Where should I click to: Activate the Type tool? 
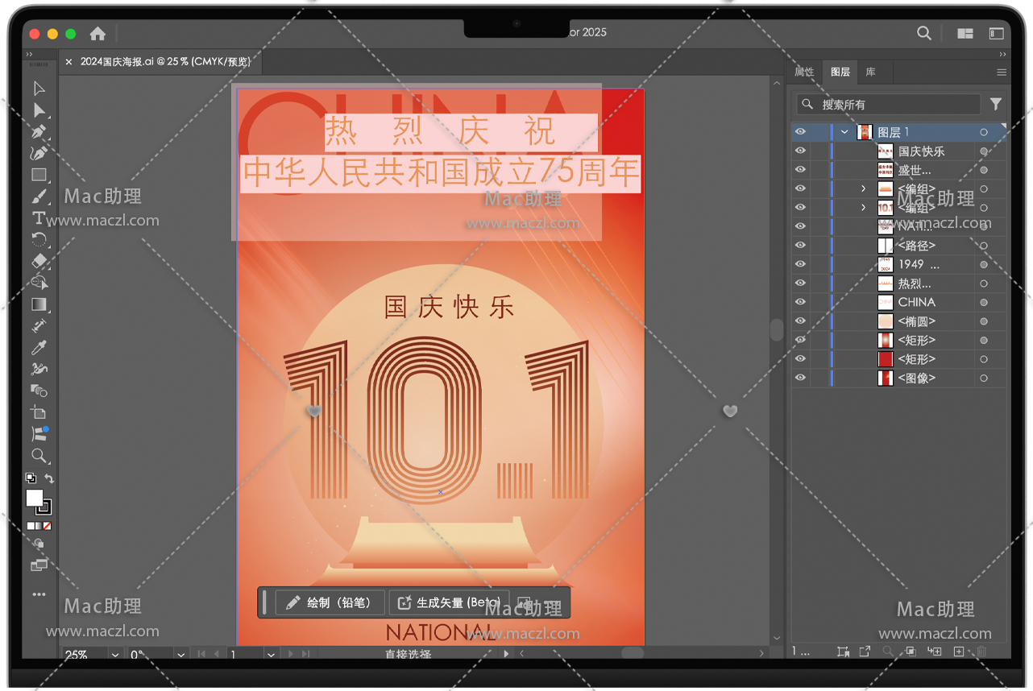tap(39, 218)
